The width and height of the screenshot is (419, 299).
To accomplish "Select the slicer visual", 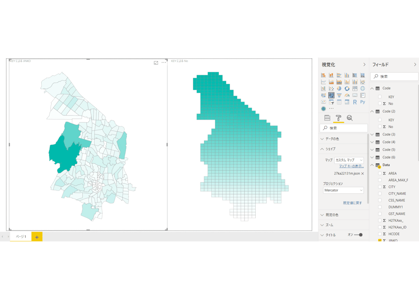I will click(331, 102).
